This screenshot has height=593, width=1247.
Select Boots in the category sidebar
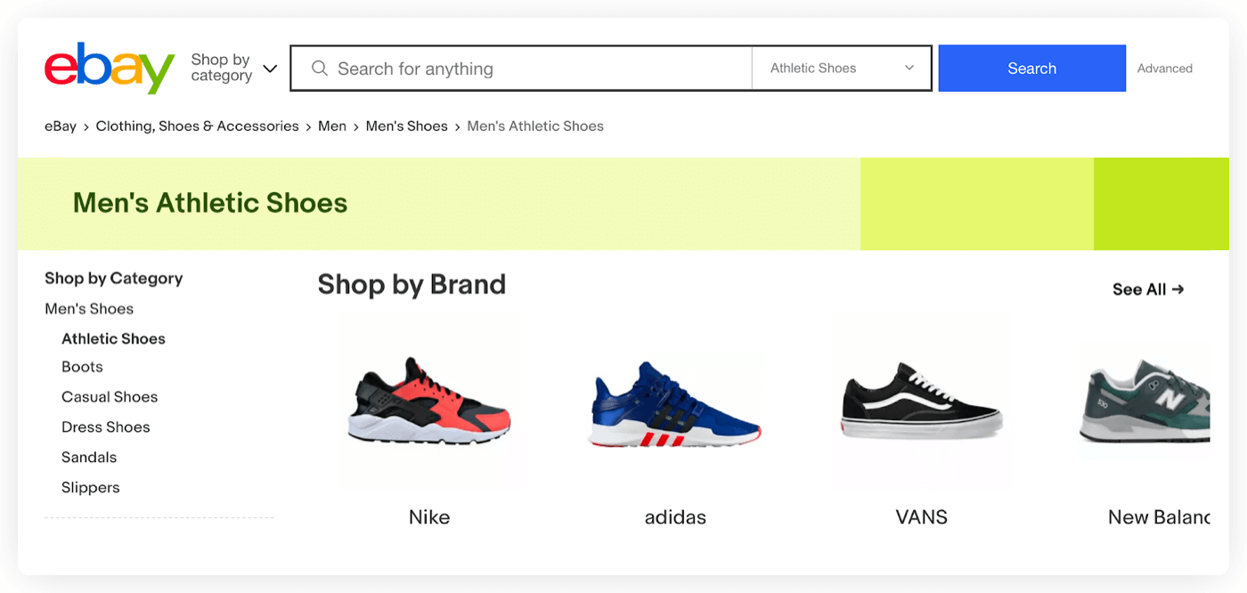click(x=82, y=366)
